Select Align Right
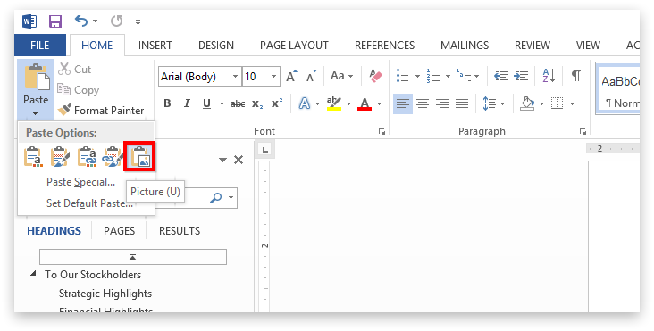Viewport: 654px width, 331px height. click(x=442, y=103)
